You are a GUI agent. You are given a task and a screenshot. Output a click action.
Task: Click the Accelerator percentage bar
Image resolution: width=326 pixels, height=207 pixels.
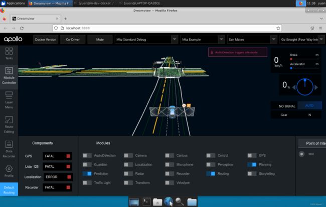click(x=304, y=68)
